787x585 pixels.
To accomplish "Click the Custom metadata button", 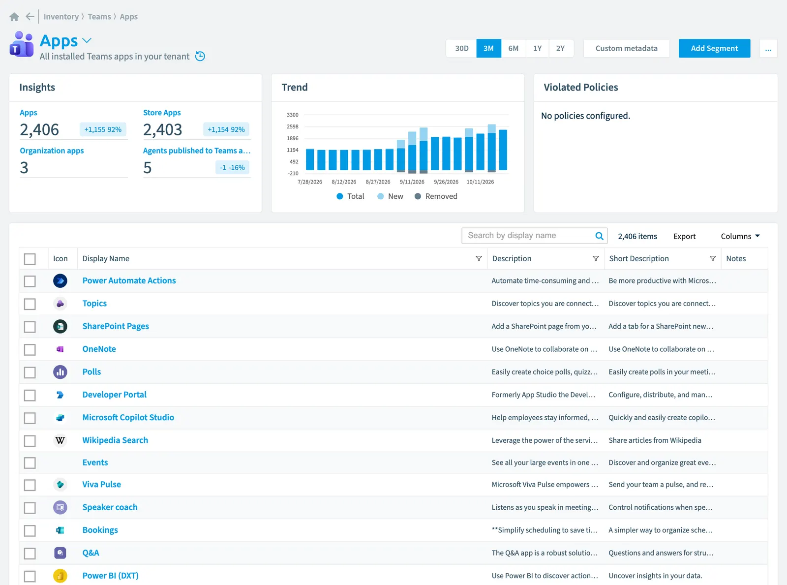I will click(x=626, y=49).
